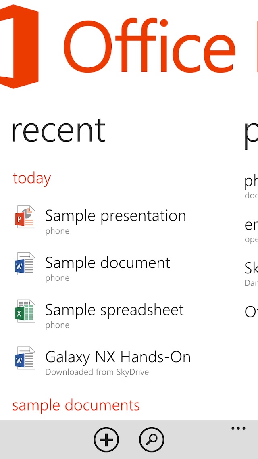Open search with the magnifier button

point(152,439)
